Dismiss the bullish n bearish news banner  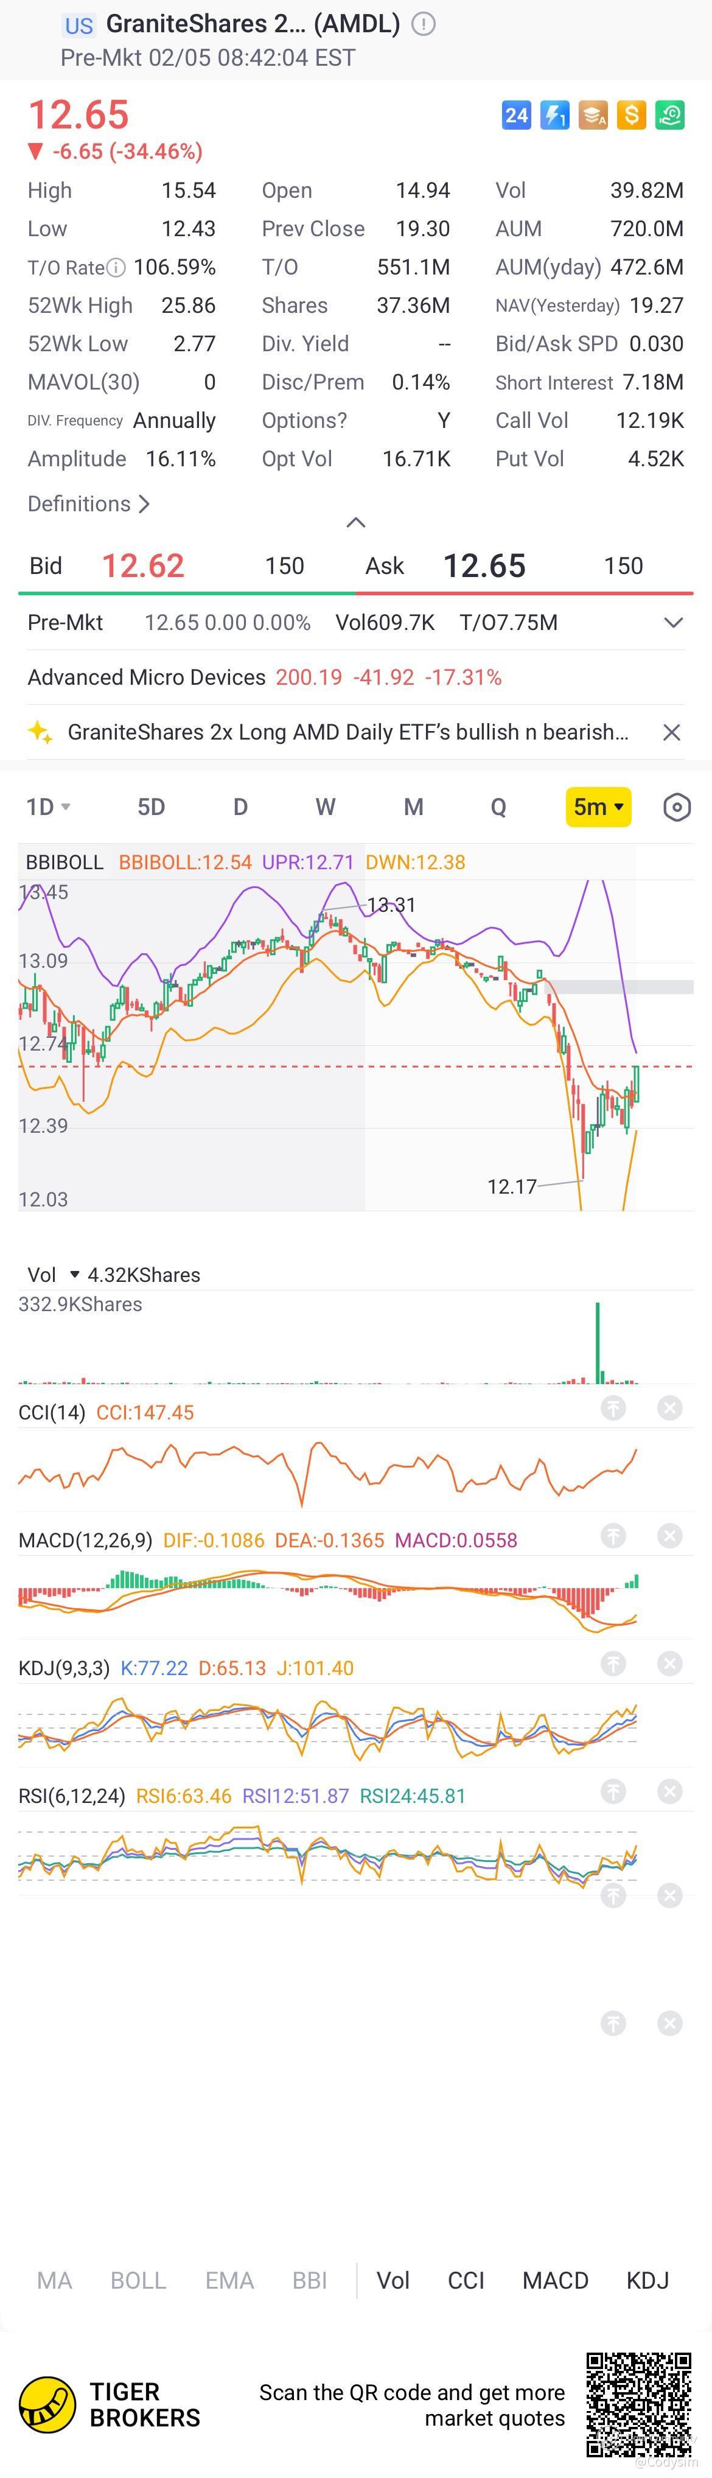coord(672,732)
